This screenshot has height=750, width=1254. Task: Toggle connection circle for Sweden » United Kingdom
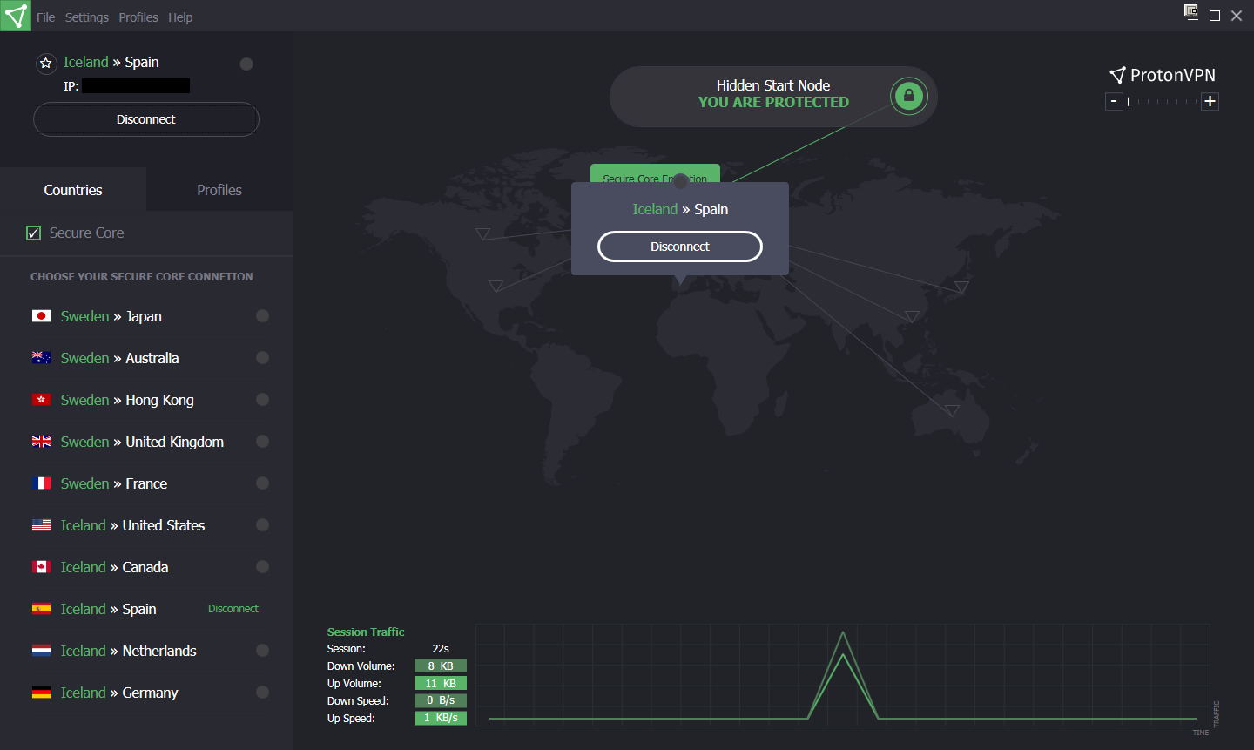[262, 442]
